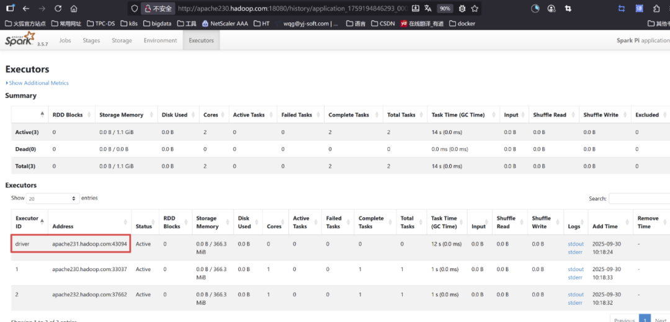Sort summary by Failed Tasks column
The image size is (670, 322).
coord(300,115)
